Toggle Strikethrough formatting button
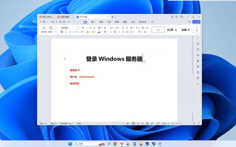This screenshot has height=147, width=236. [x=76, y=32]
